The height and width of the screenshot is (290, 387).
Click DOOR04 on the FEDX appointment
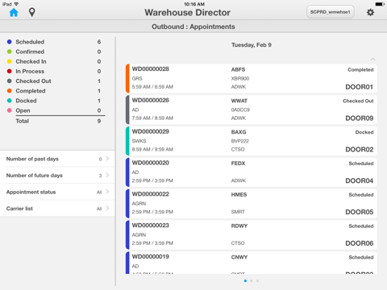360,180
